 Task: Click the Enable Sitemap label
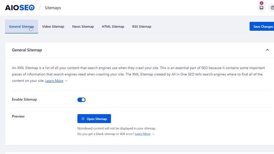pyautogui.click(x=24, y=99)
